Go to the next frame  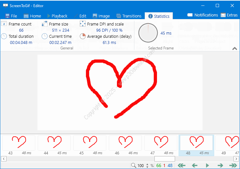(x=220, y=165)
